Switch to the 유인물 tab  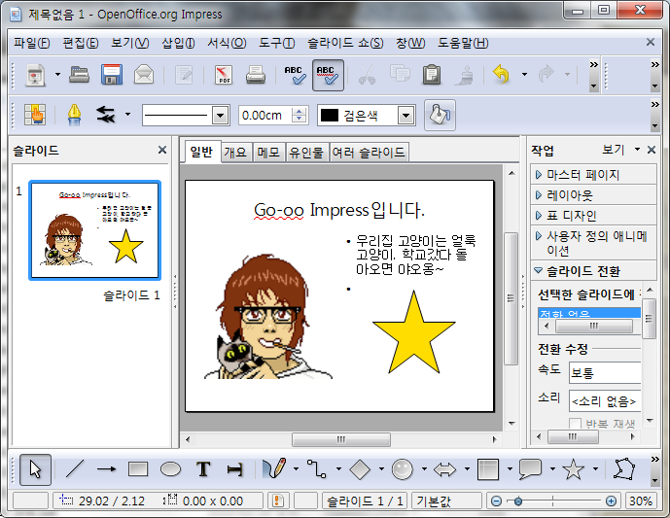306,153
